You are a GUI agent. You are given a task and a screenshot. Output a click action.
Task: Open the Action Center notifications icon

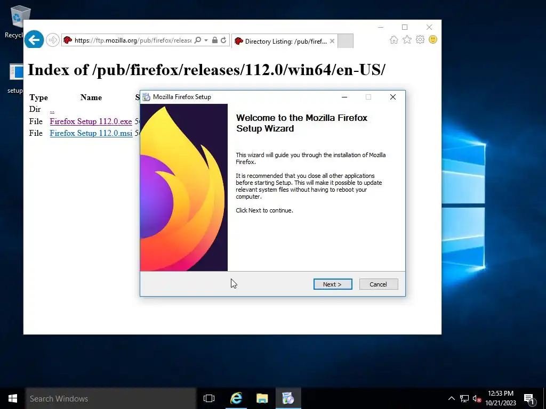click(x=529, y=399)
